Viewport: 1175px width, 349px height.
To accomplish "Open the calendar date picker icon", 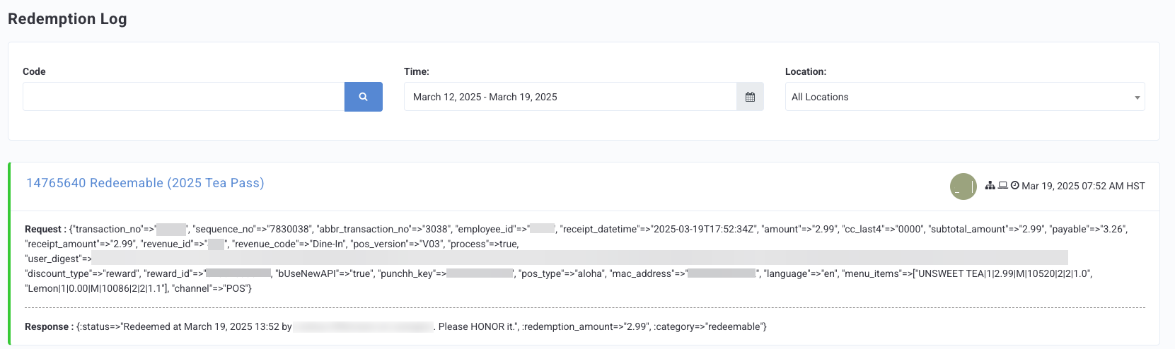I will click(x=750, y=97).
